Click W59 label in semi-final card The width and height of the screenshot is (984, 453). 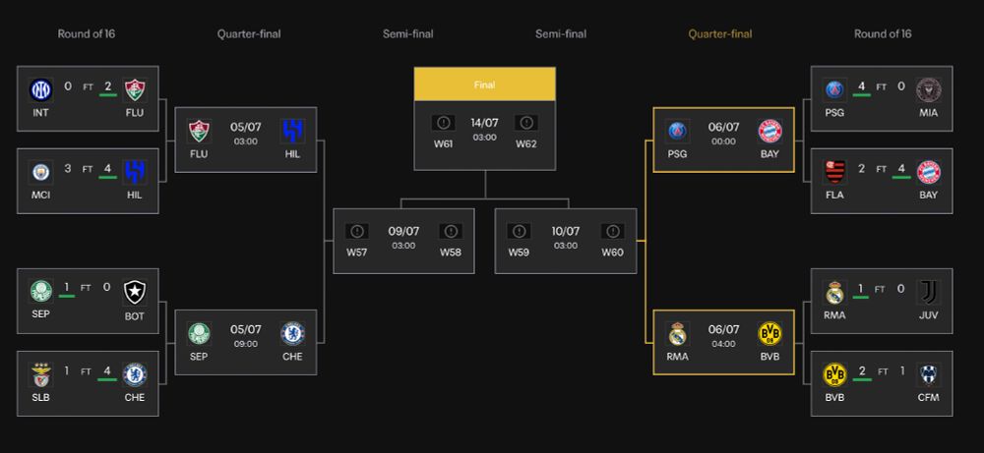pyautogui.click(x=519, y=253)
